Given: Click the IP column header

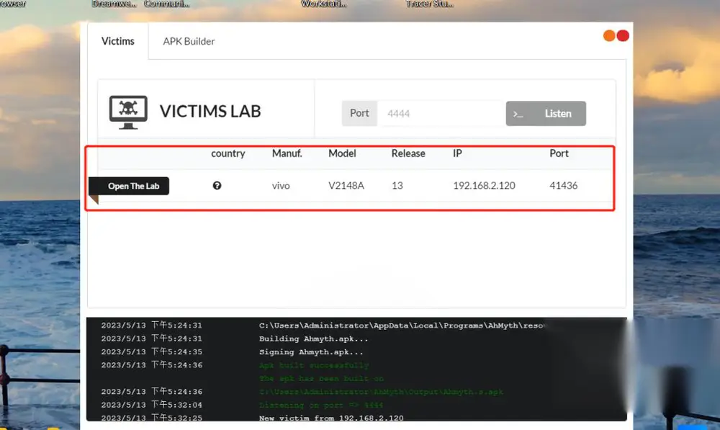Looking at the screenshot, I should (457, 153).
